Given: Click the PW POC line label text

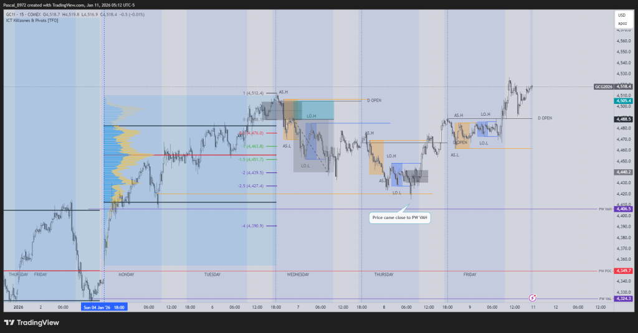Looking at the screenshot, I should (x=605, y=271).
